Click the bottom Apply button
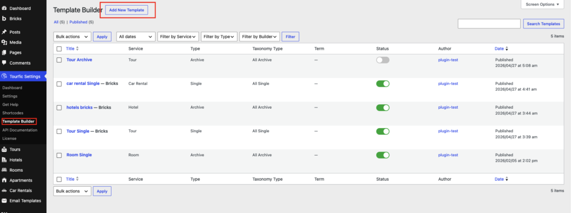Screen dimensions: 571x213 [x=102, y=191]
